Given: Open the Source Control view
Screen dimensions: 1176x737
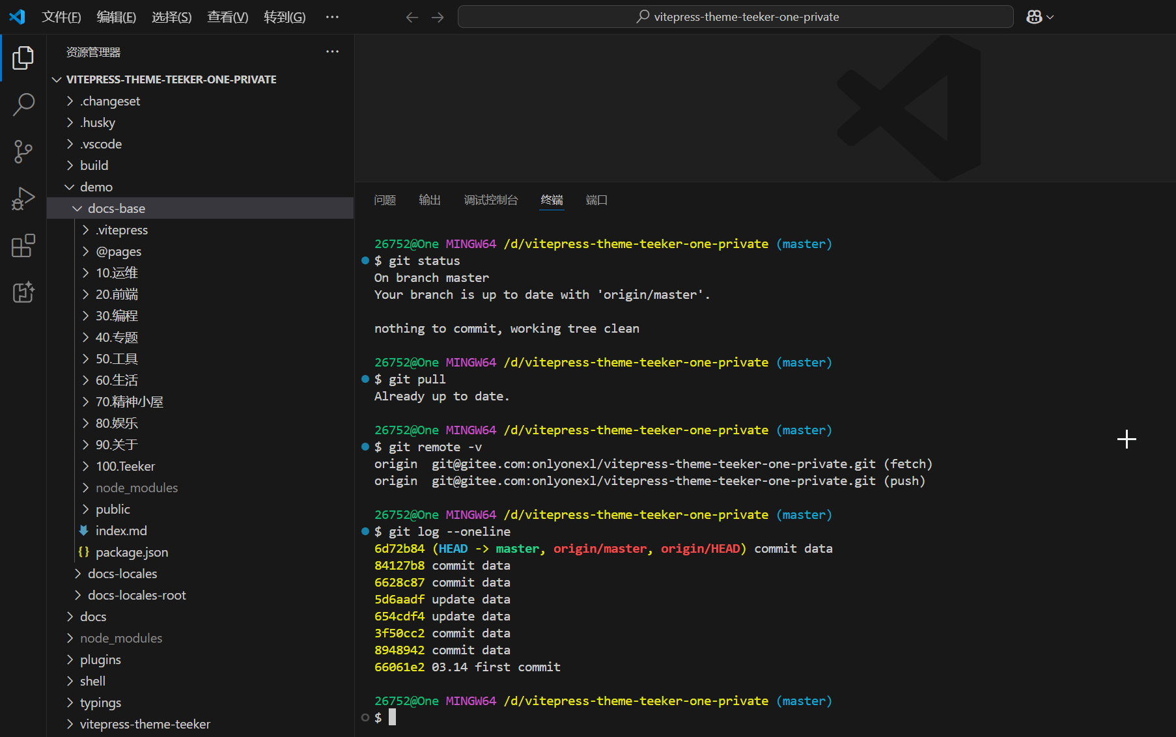Looking at the screenshot, I should point(23,151).
